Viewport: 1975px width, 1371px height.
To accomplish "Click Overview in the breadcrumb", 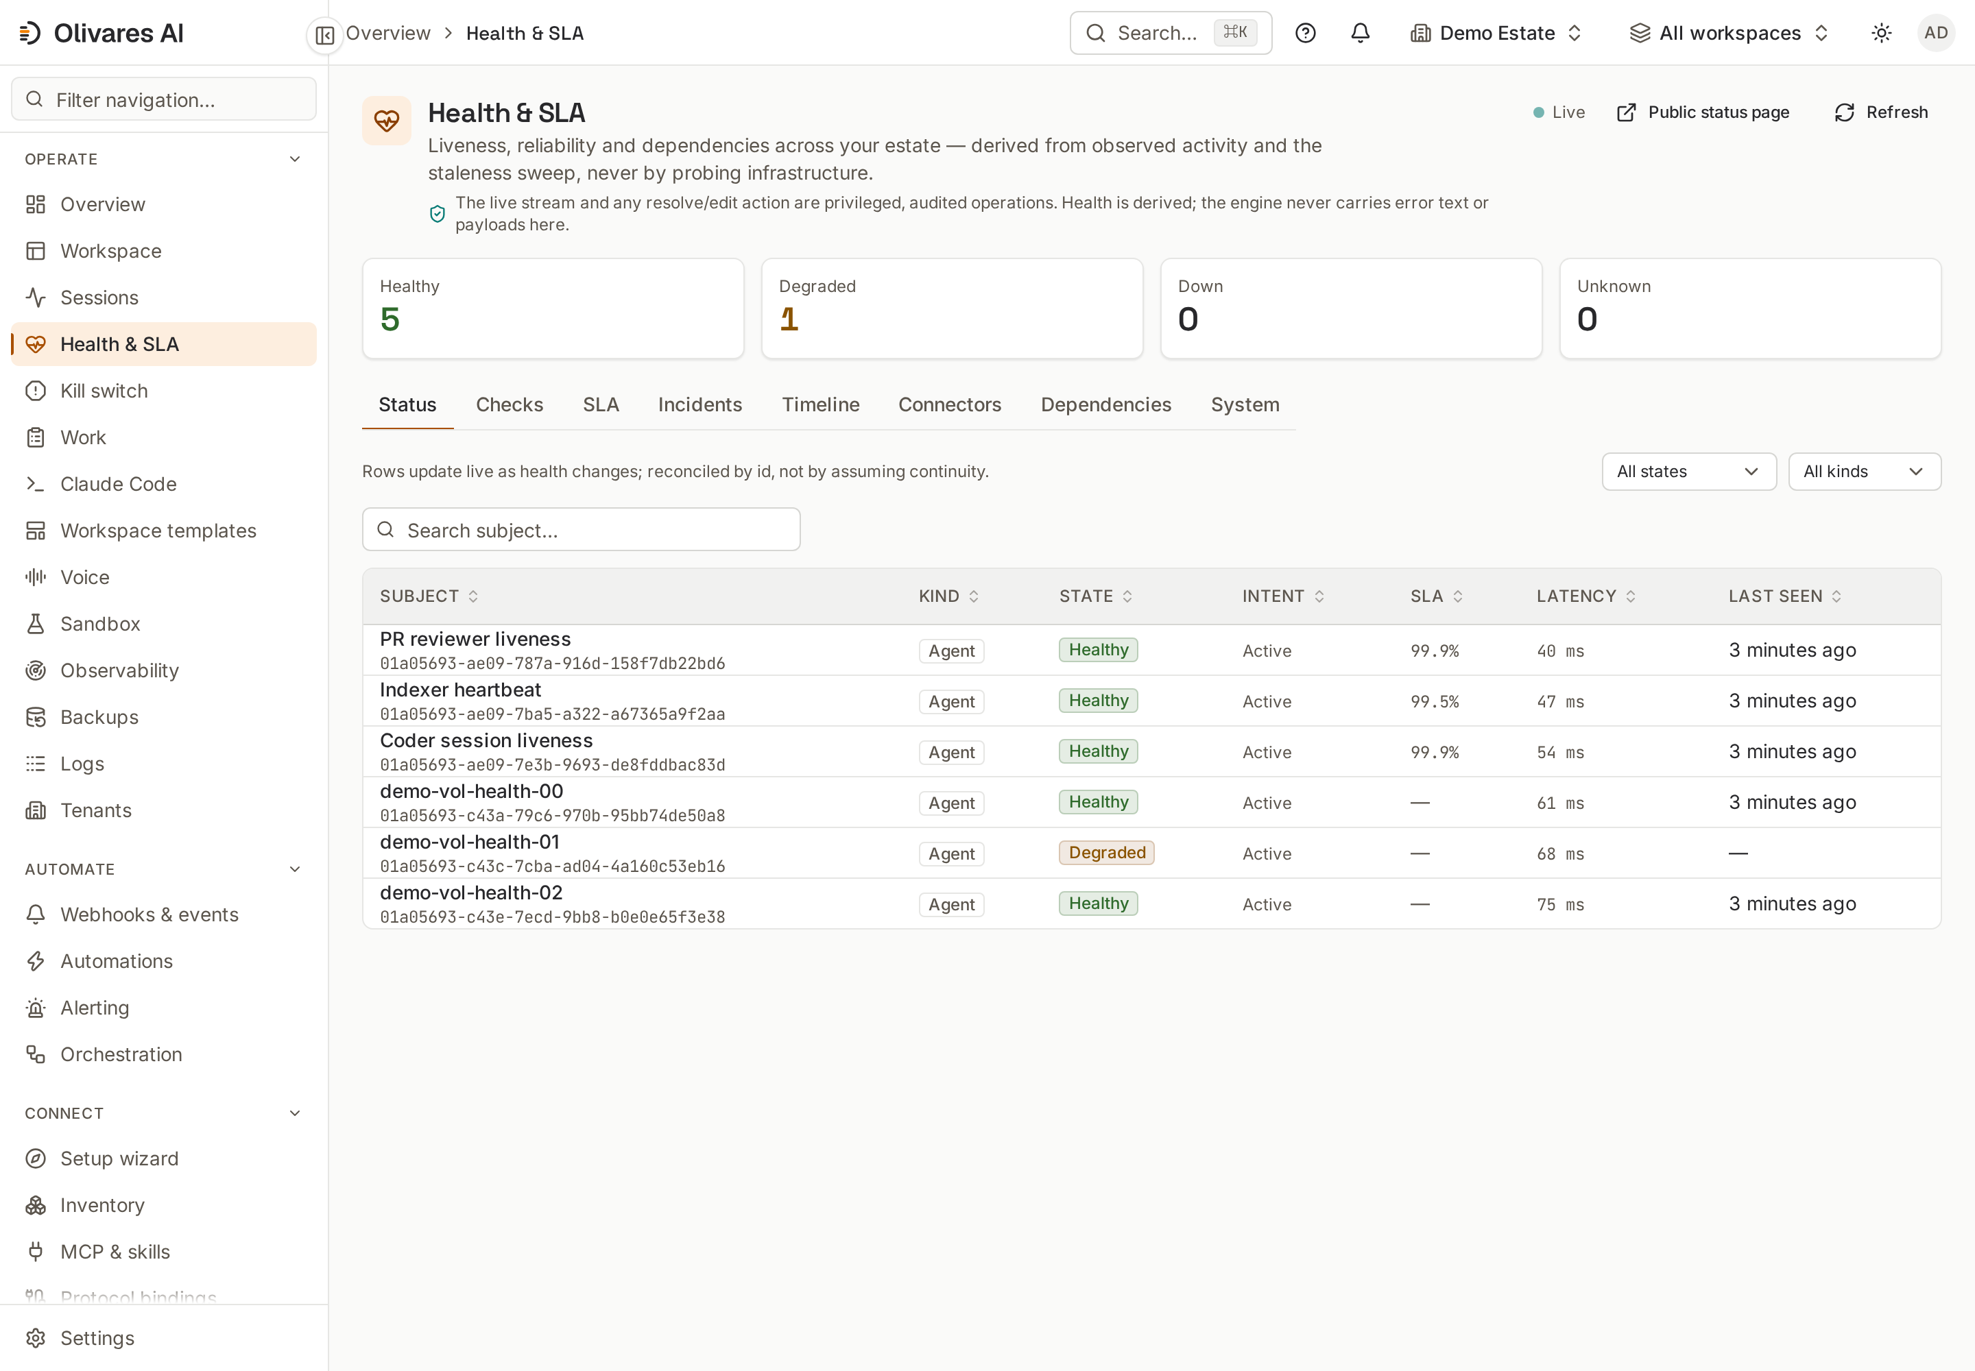I will (387, 34).
